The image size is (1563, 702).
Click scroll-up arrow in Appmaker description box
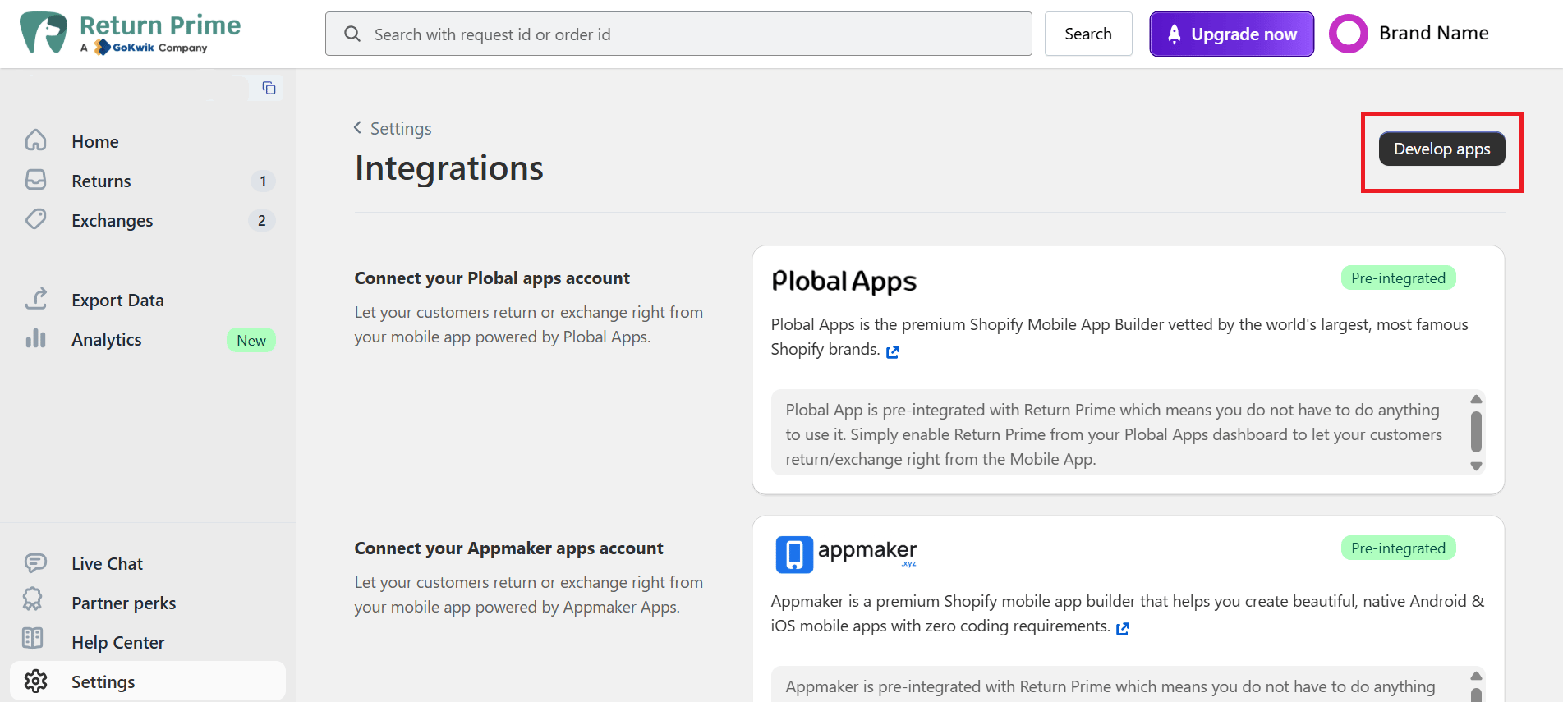pyautogui.click(x=1476, y=676)
